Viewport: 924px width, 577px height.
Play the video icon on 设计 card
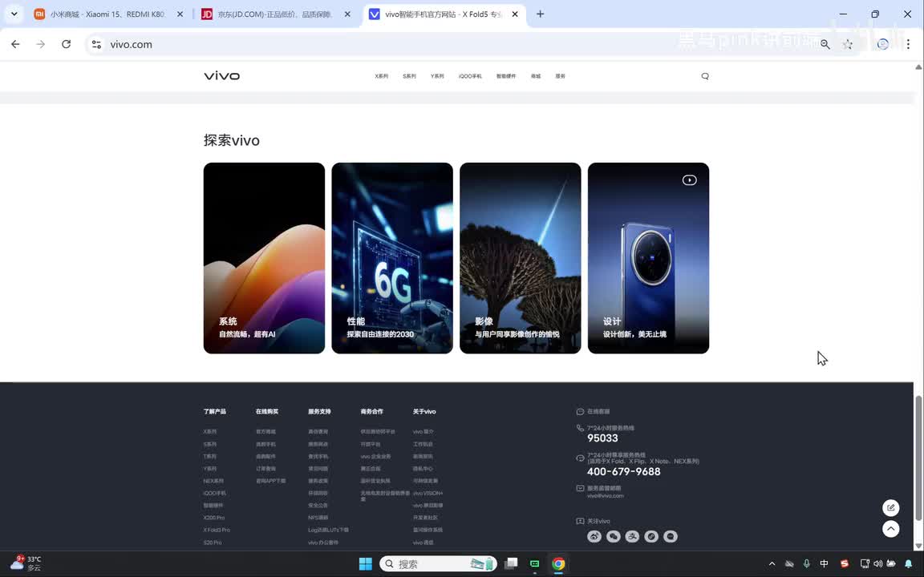click(x=690, y=180)
